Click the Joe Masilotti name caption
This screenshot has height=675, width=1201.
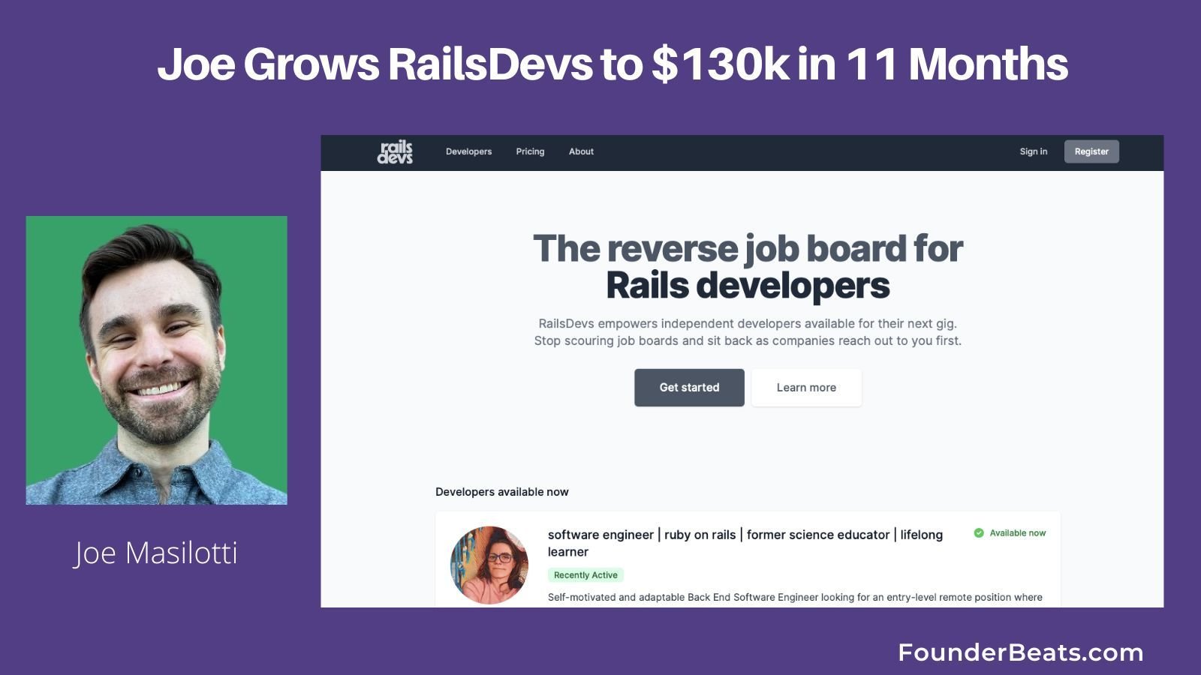(156, 553)
